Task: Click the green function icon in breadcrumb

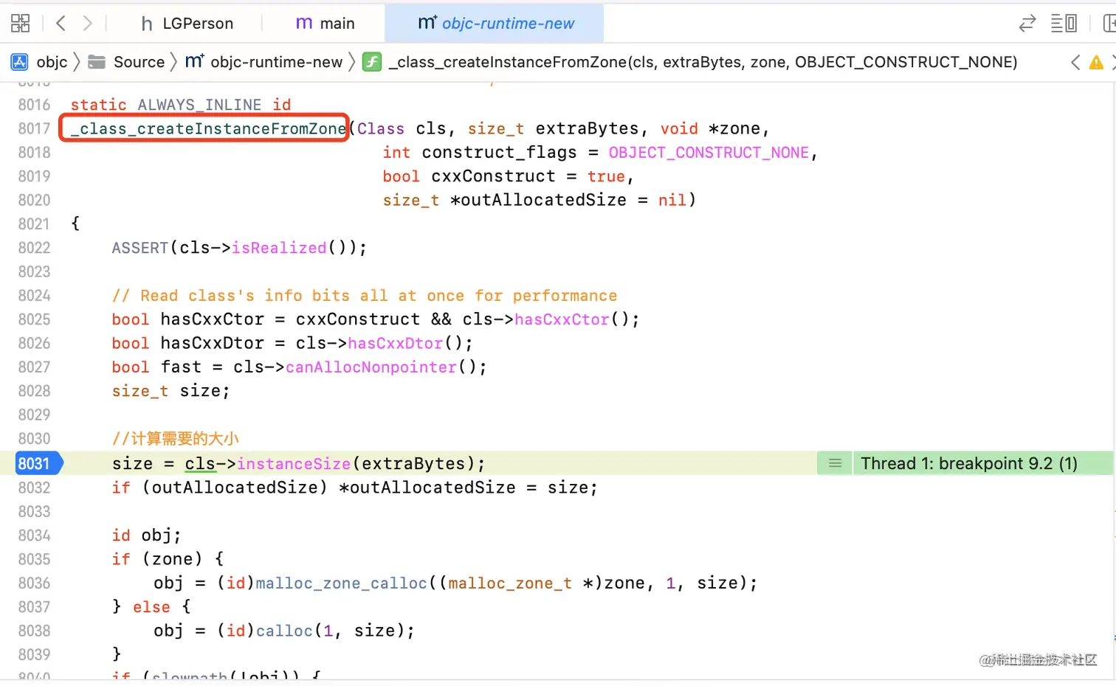Action: (372, 62)
